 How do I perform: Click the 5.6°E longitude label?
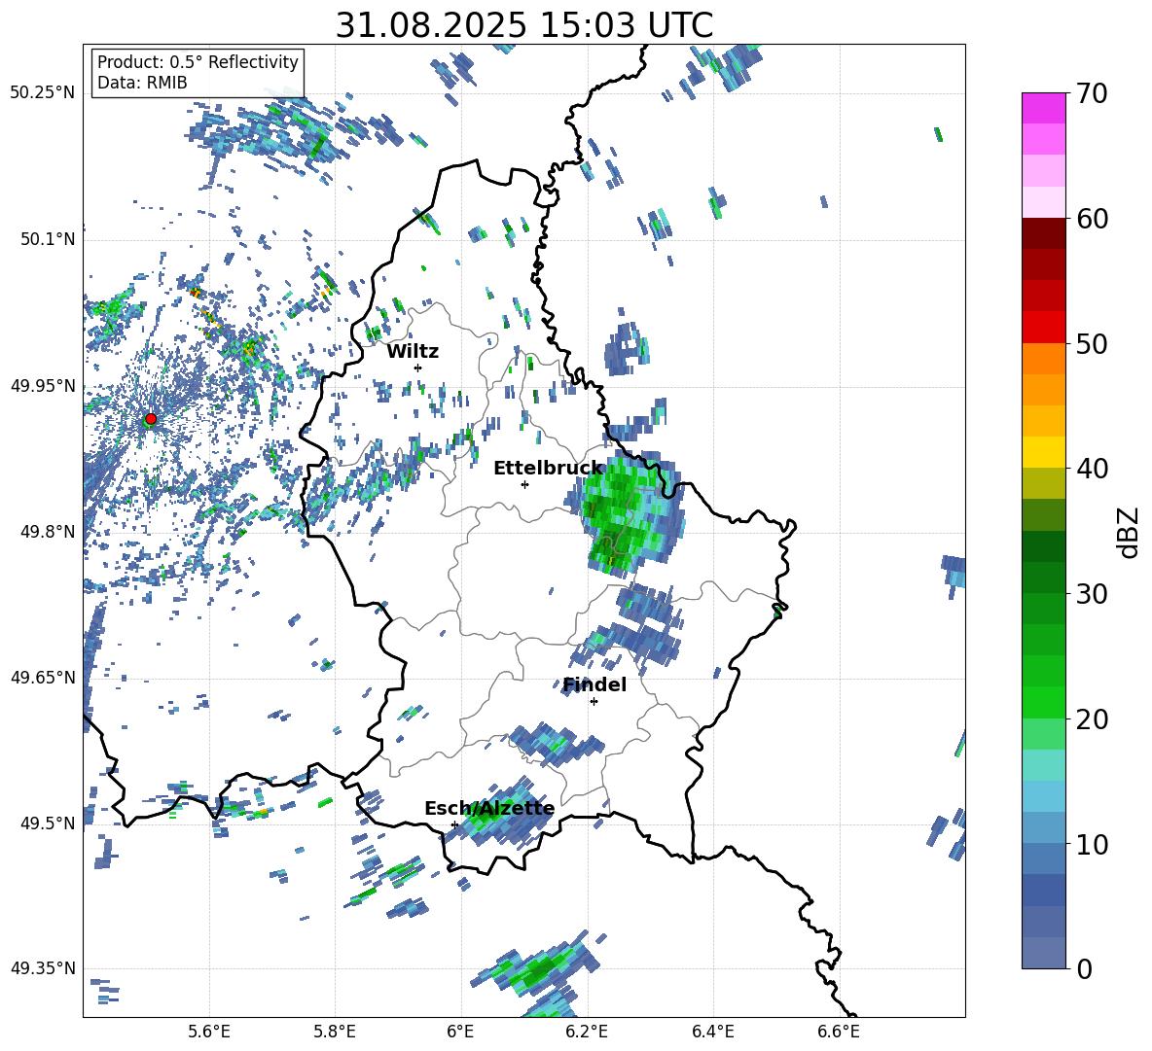[x=209, y=1032]
